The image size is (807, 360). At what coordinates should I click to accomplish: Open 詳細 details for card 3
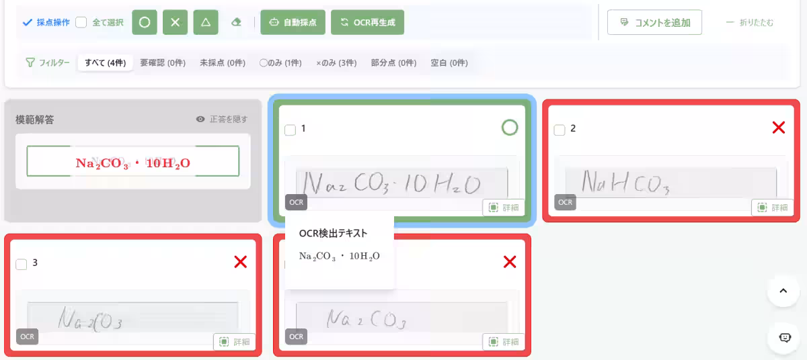(x=235, y=342)
